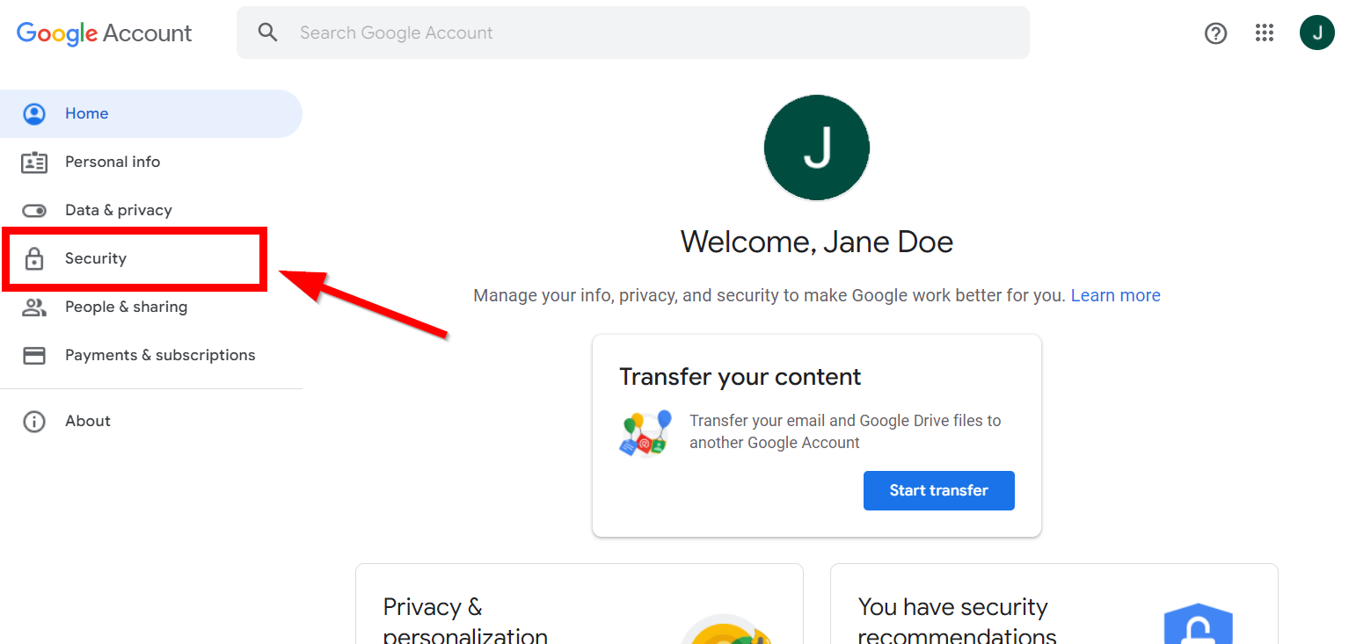The width and height of the screenshot is (1349, 644).
Task: Open Data & privacy section
Action: click(x=151, y=210)
